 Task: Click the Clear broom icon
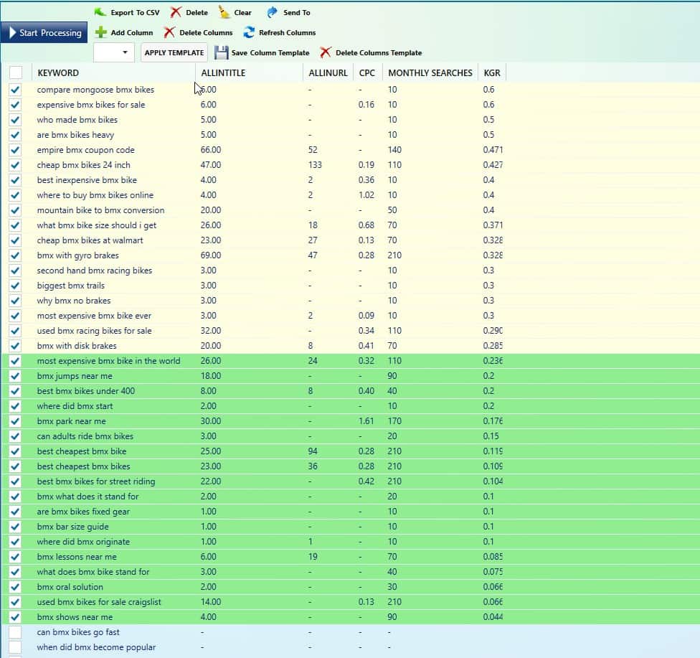point(224,12)
